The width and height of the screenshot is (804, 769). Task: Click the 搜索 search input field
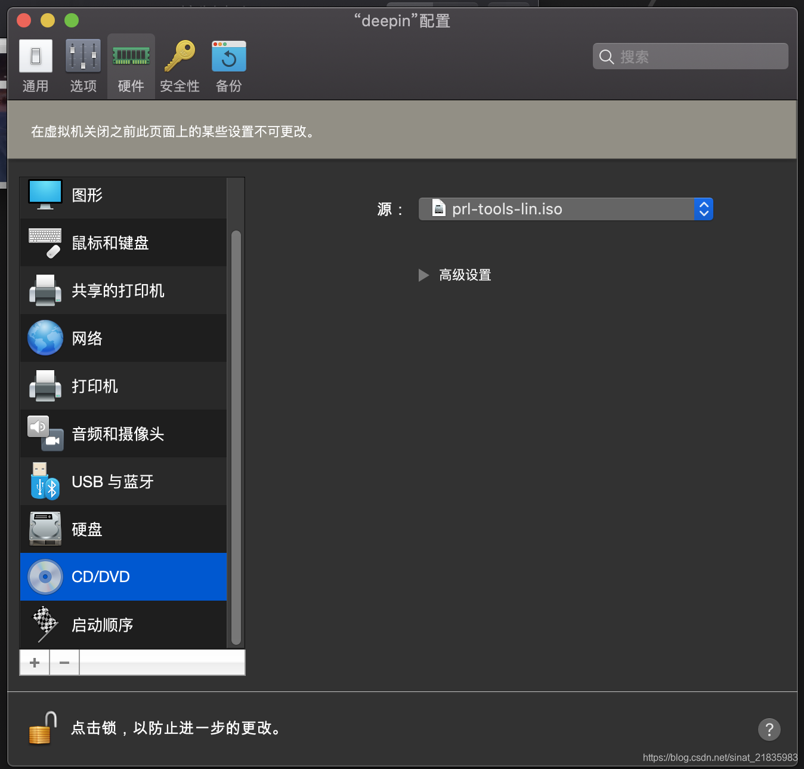pyautogui.click(x=691, y=56)
